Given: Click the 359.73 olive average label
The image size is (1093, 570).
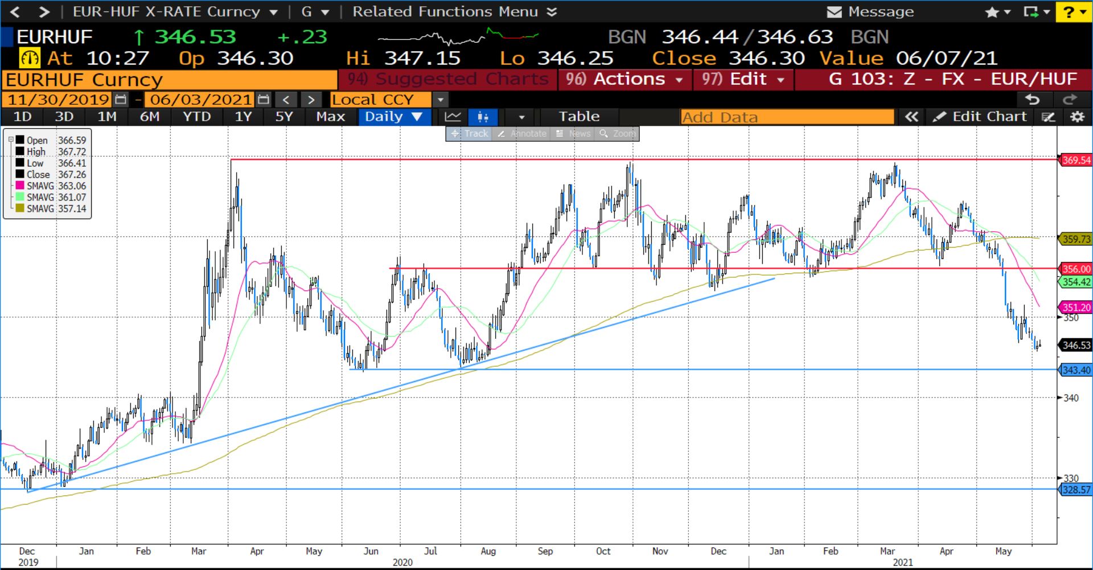Looking at the screenshot, I should [x=1075, y=239].
